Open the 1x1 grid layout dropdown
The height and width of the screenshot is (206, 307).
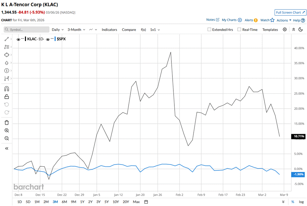click(x=155, y=30)
